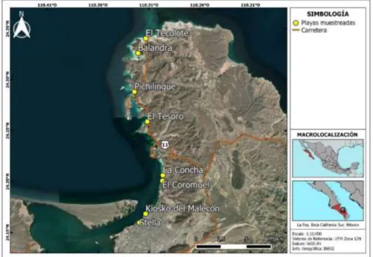Click the 110.21°O longitude label
Screen dimensions: 373x257
[251, 5]
